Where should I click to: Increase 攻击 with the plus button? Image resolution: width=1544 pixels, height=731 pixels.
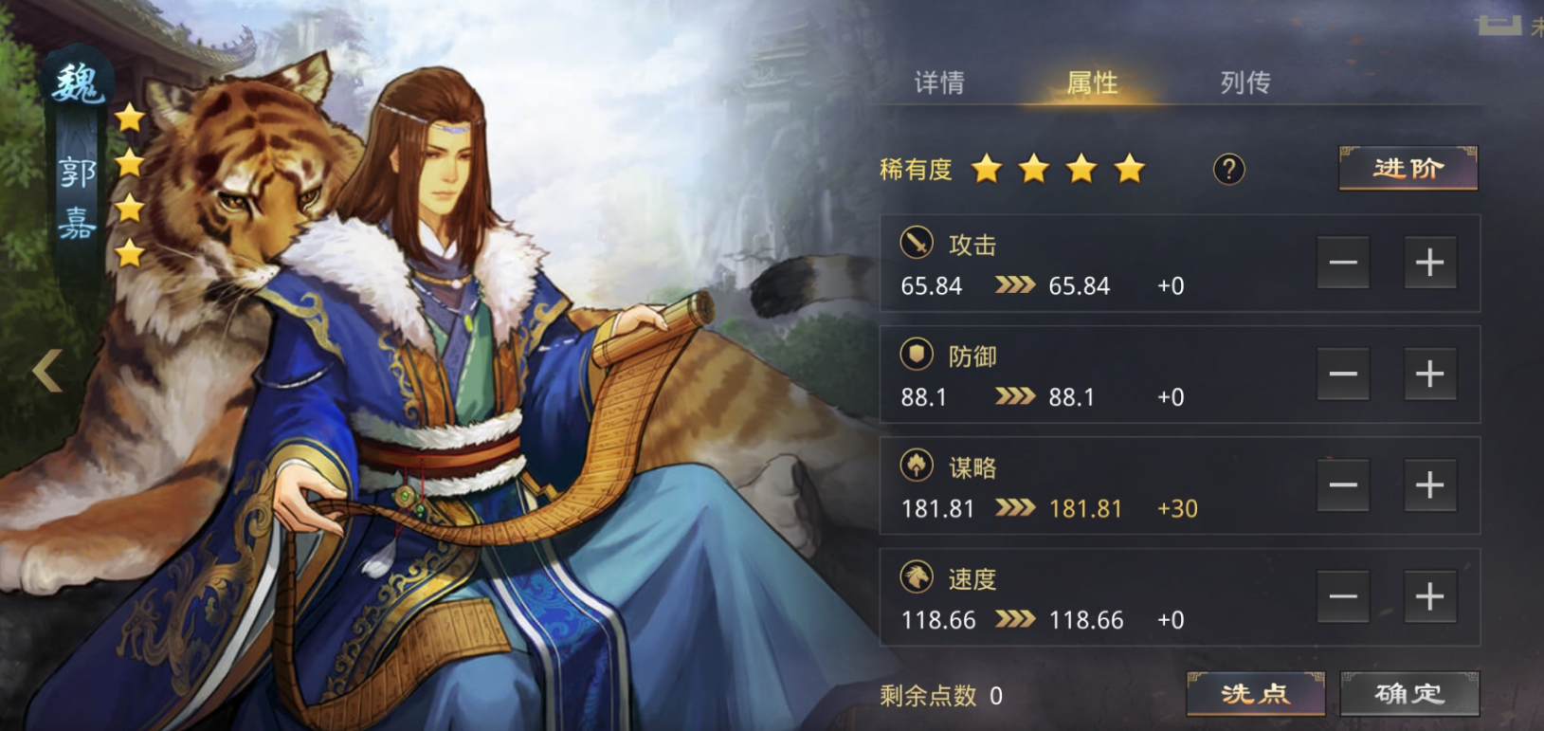click(x=1429, y=263)
